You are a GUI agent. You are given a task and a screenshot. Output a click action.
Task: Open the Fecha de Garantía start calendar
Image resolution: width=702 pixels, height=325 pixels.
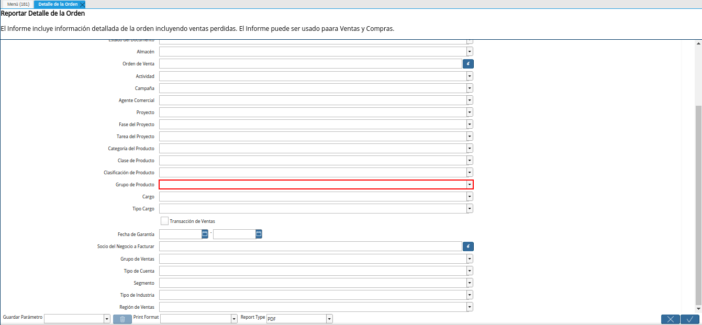[x=205, y=234]
